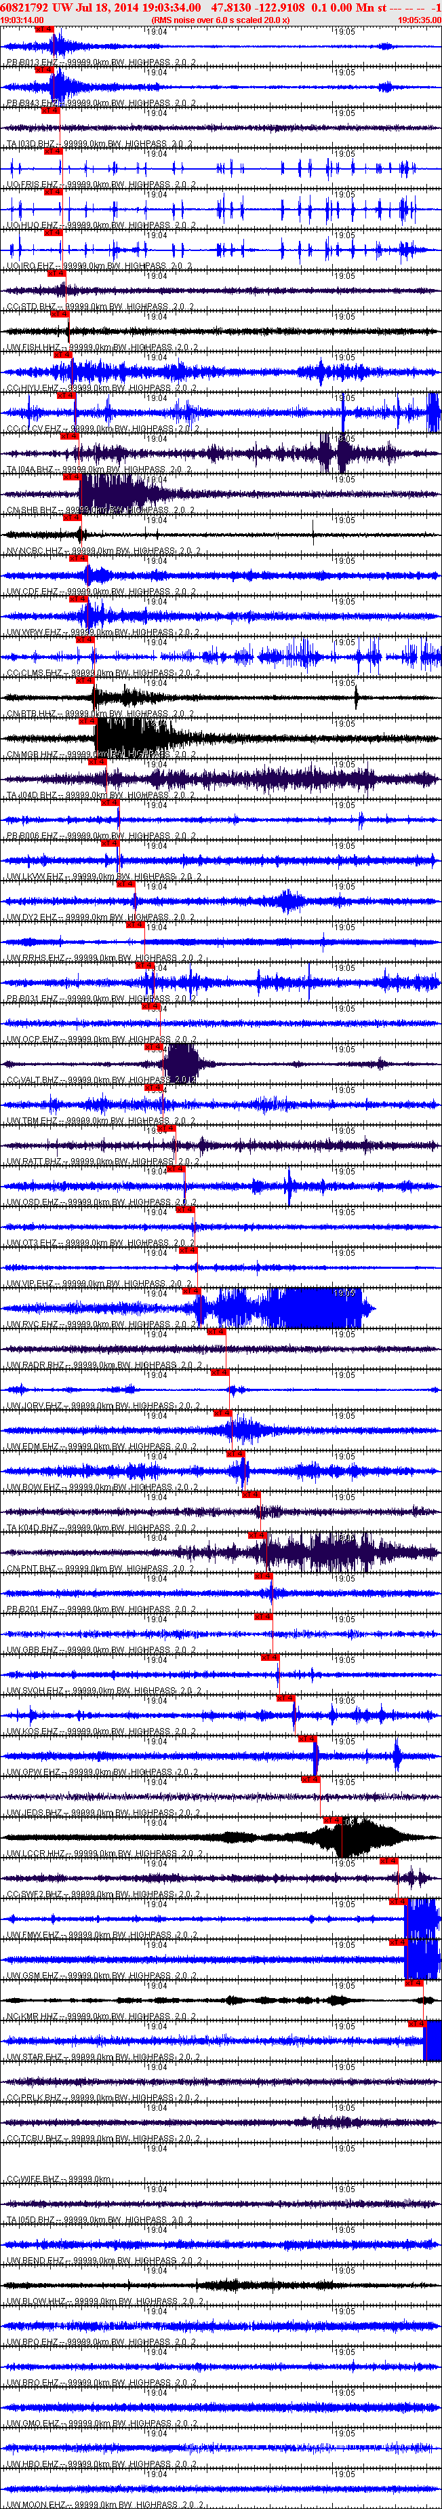The height and width of the screenshot is (2509, 442).
Task: Select the UW.RATT.BHZ station label
Action: (102, 1162)
